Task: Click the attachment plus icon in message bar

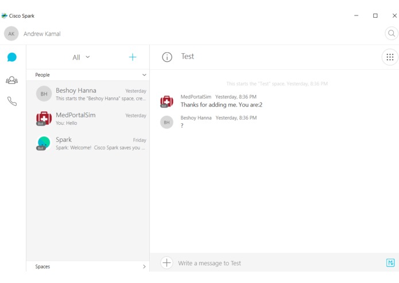Action: tap(166, 263)
